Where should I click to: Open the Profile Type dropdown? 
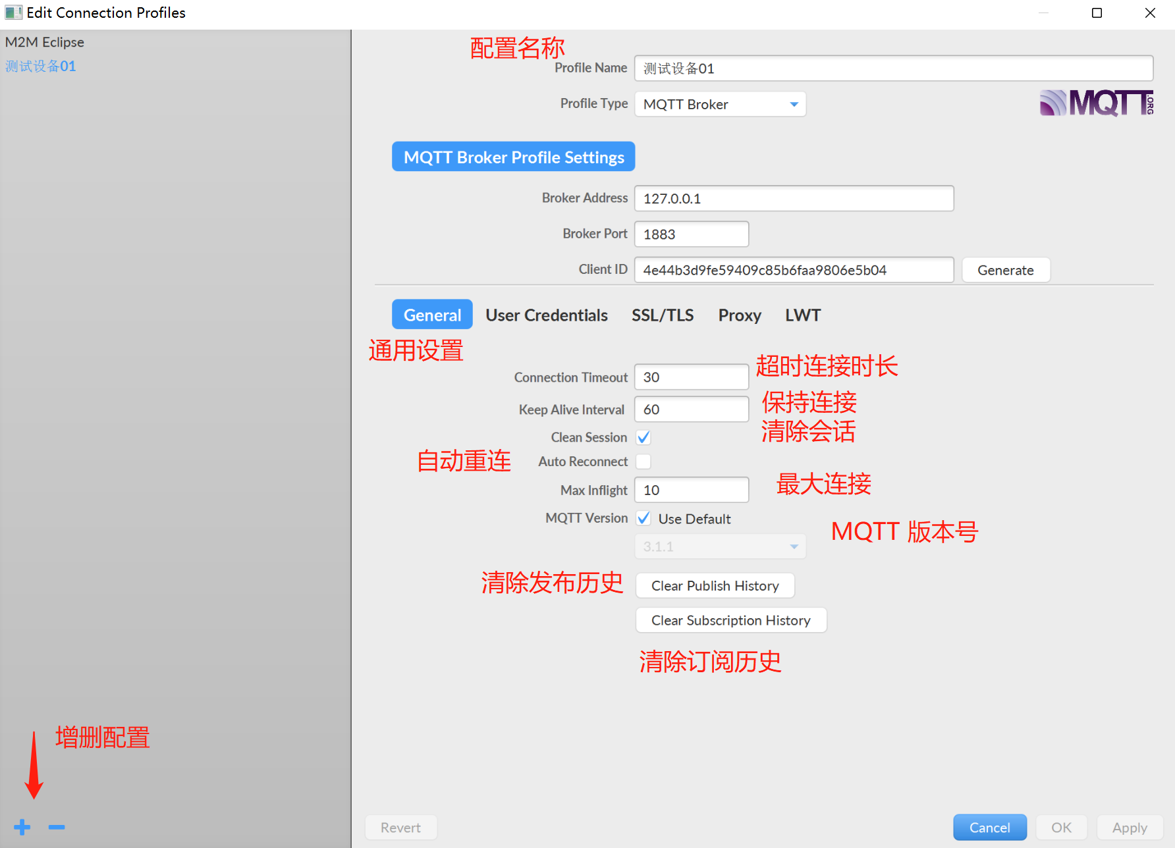721,104
